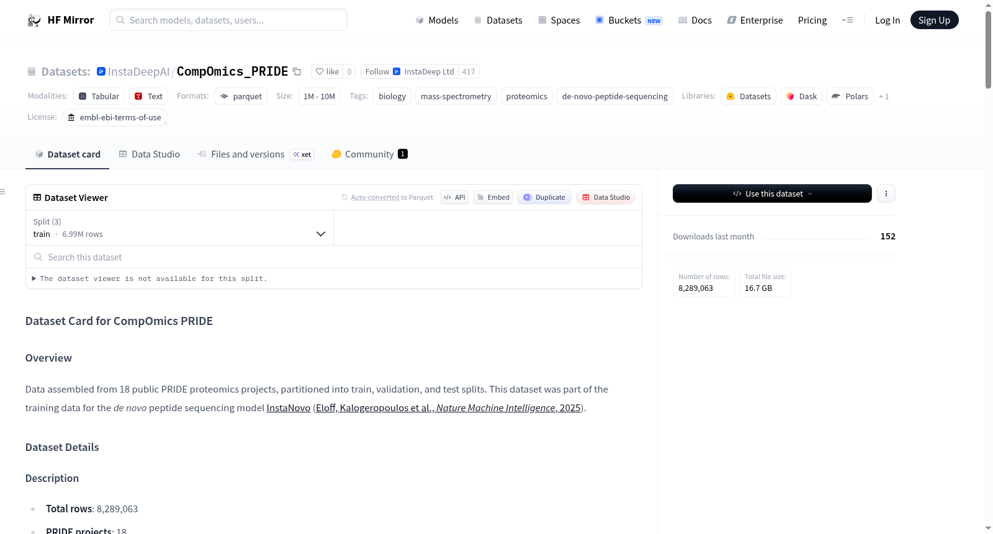Follow InstaDeep Ltd

point(410,71)
